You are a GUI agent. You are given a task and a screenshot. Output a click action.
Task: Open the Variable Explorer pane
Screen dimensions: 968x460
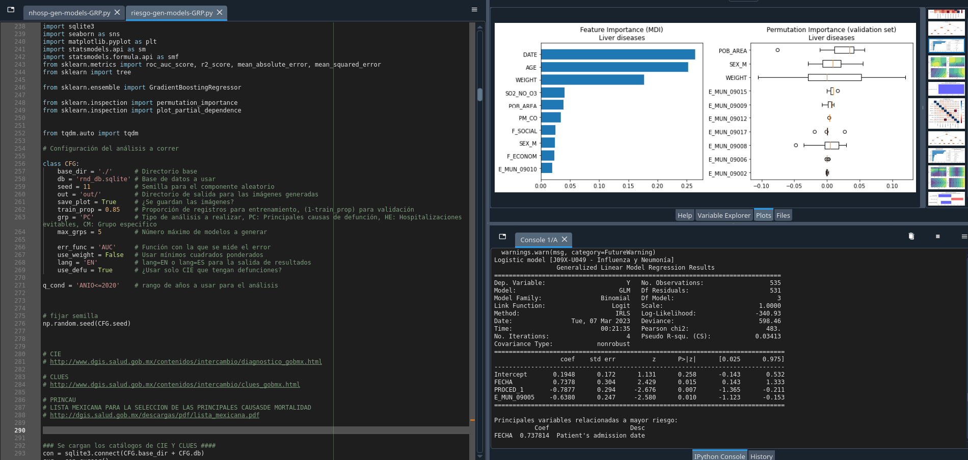coord(724,215)
